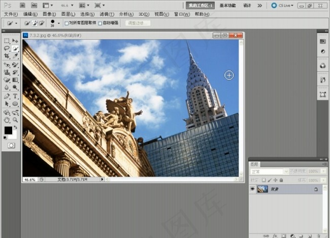Select the Red Eye healing tool
The image size is (330, 238).
point(7,64)
